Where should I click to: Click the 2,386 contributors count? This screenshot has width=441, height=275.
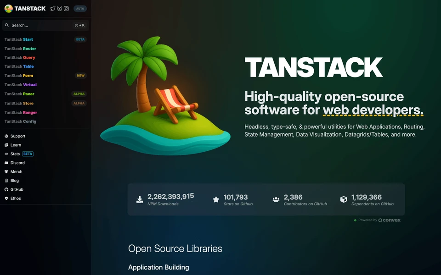coord(293,197)
